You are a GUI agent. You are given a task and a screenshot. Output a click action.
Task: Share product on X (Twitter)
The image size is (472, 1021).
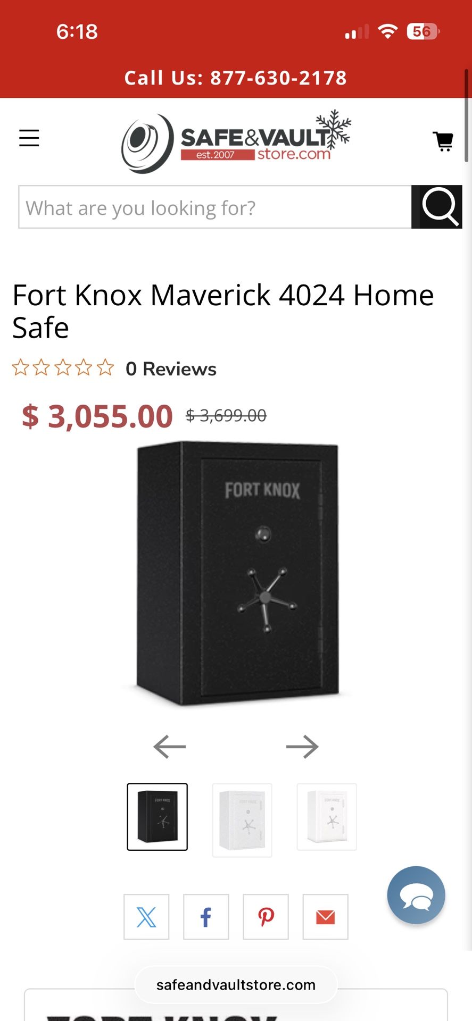(146, 917)
